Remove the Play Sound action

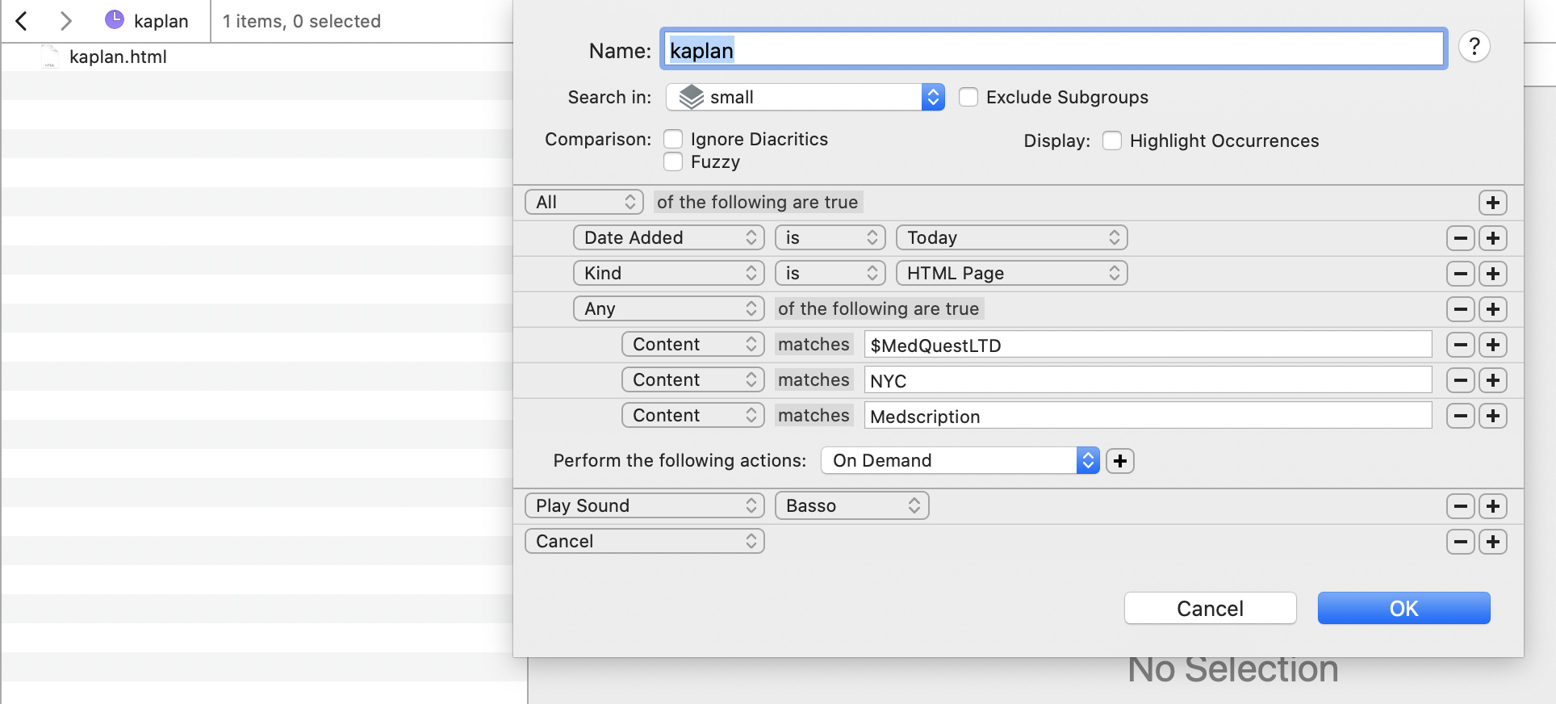[x=1460, y=506]
